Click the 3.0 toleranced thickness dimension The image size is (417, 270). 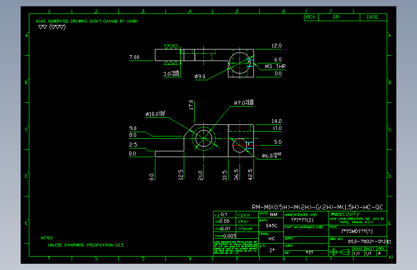coord(171,74)
